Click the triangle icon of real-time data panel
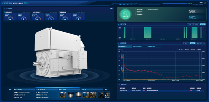The image size is (209, 102). pyautogui.click(x=5, y=9)
